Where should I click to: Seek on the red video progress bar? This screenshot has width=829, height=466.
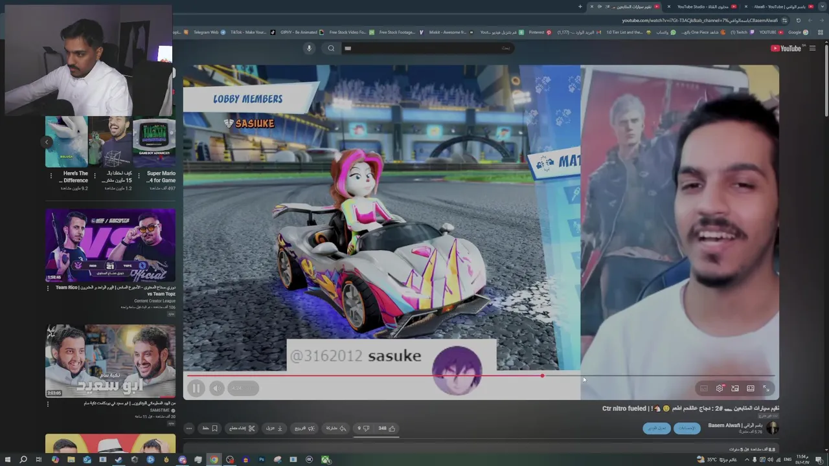click(x=481, y=375)
